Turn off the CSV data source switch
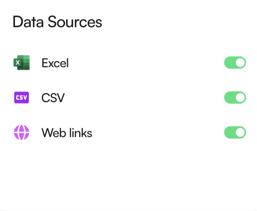 [235, 97]
